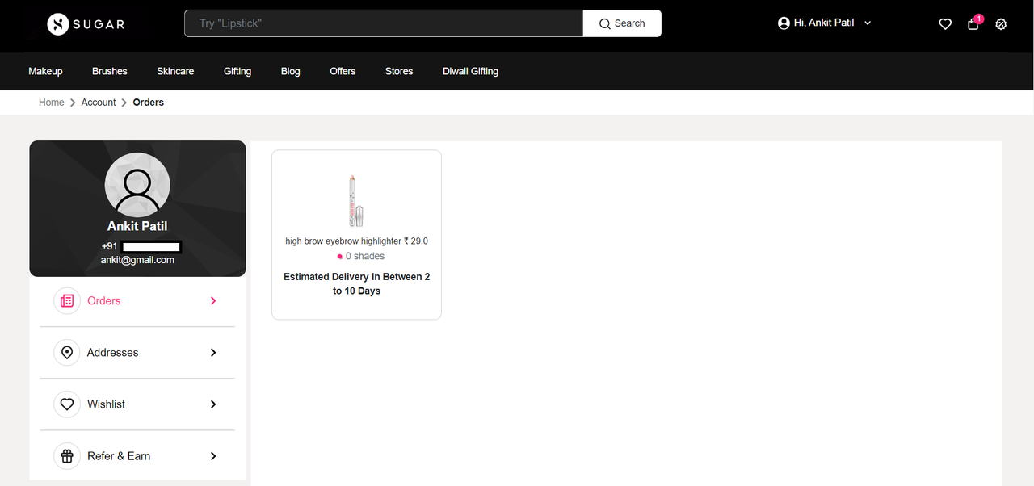Open the Skincare menu item

[x=175, y=71]
